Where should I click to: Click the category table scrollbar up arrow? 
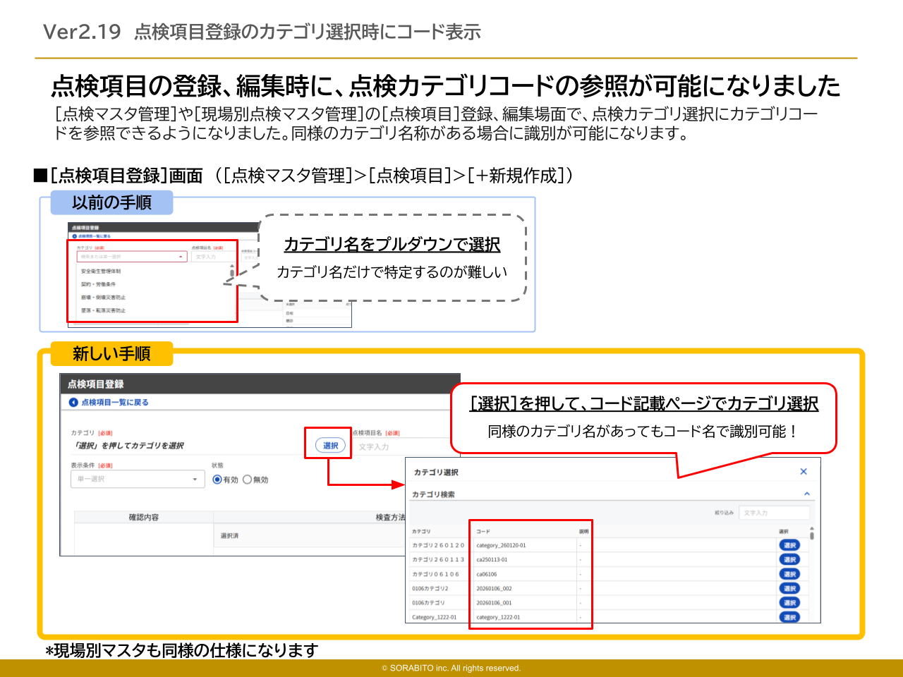click(x=812, y=528)
